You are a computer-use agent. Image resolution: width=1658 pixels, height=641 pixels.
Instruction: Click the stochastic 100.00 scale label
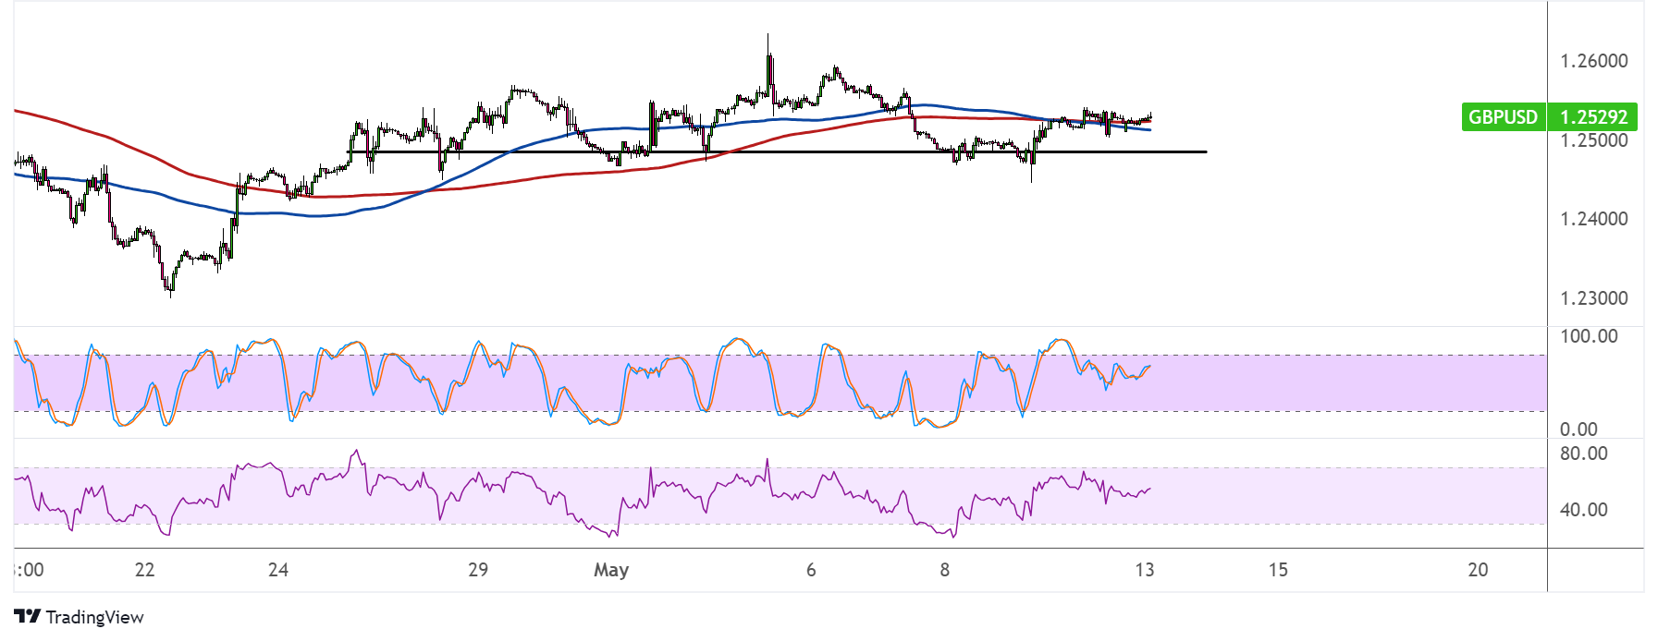(1589, 336)
